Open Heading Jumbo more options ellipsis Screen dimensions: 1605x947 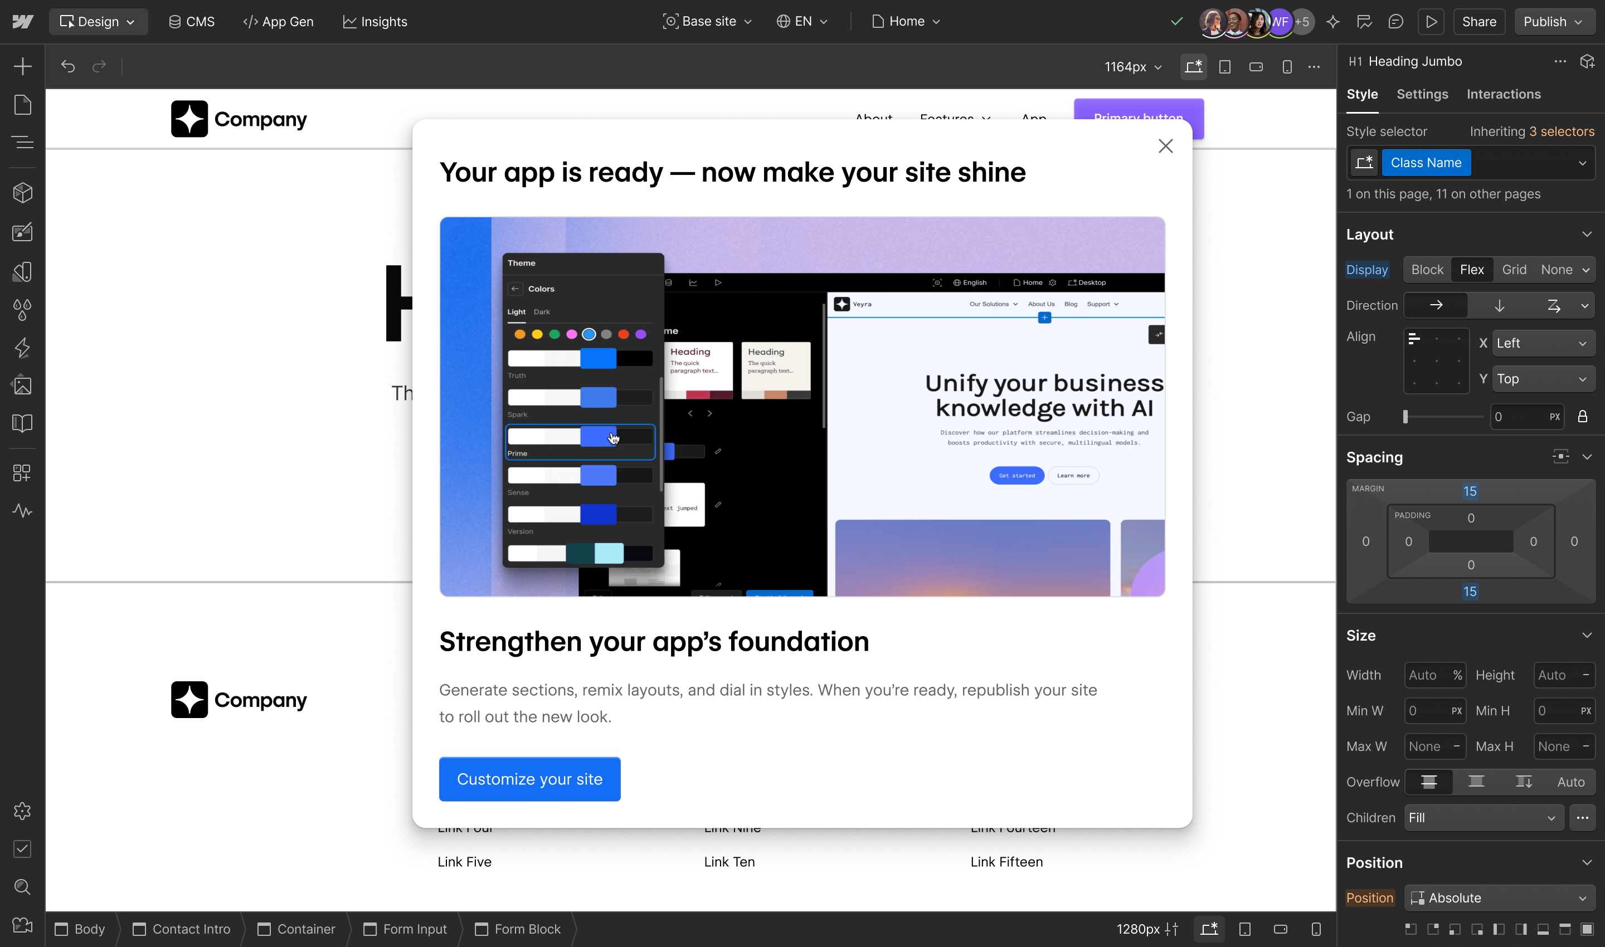[1560, 61]
